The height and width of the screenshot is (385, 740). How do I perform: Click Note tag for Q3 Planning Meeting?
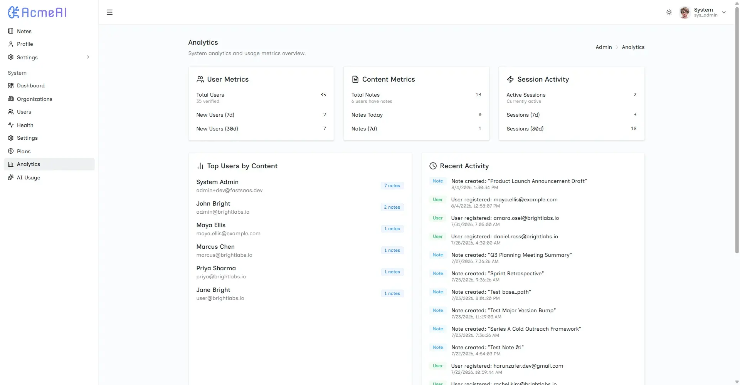tap(438, 255)
